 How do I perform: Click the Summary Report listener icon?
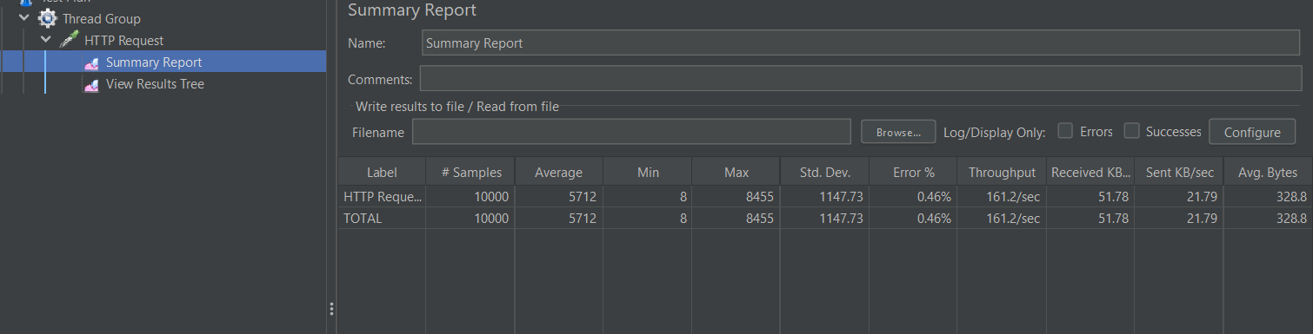point(91,62)
